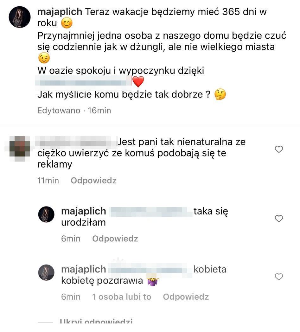
Task: Click blurred commenter username
Action: point(76,142)
